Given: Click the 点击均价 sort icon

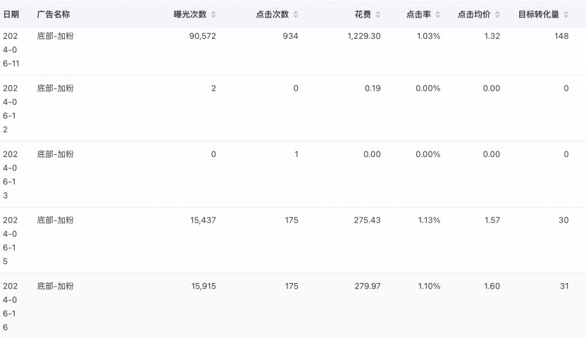Looking at the screenshot, I should pos(498,15).
